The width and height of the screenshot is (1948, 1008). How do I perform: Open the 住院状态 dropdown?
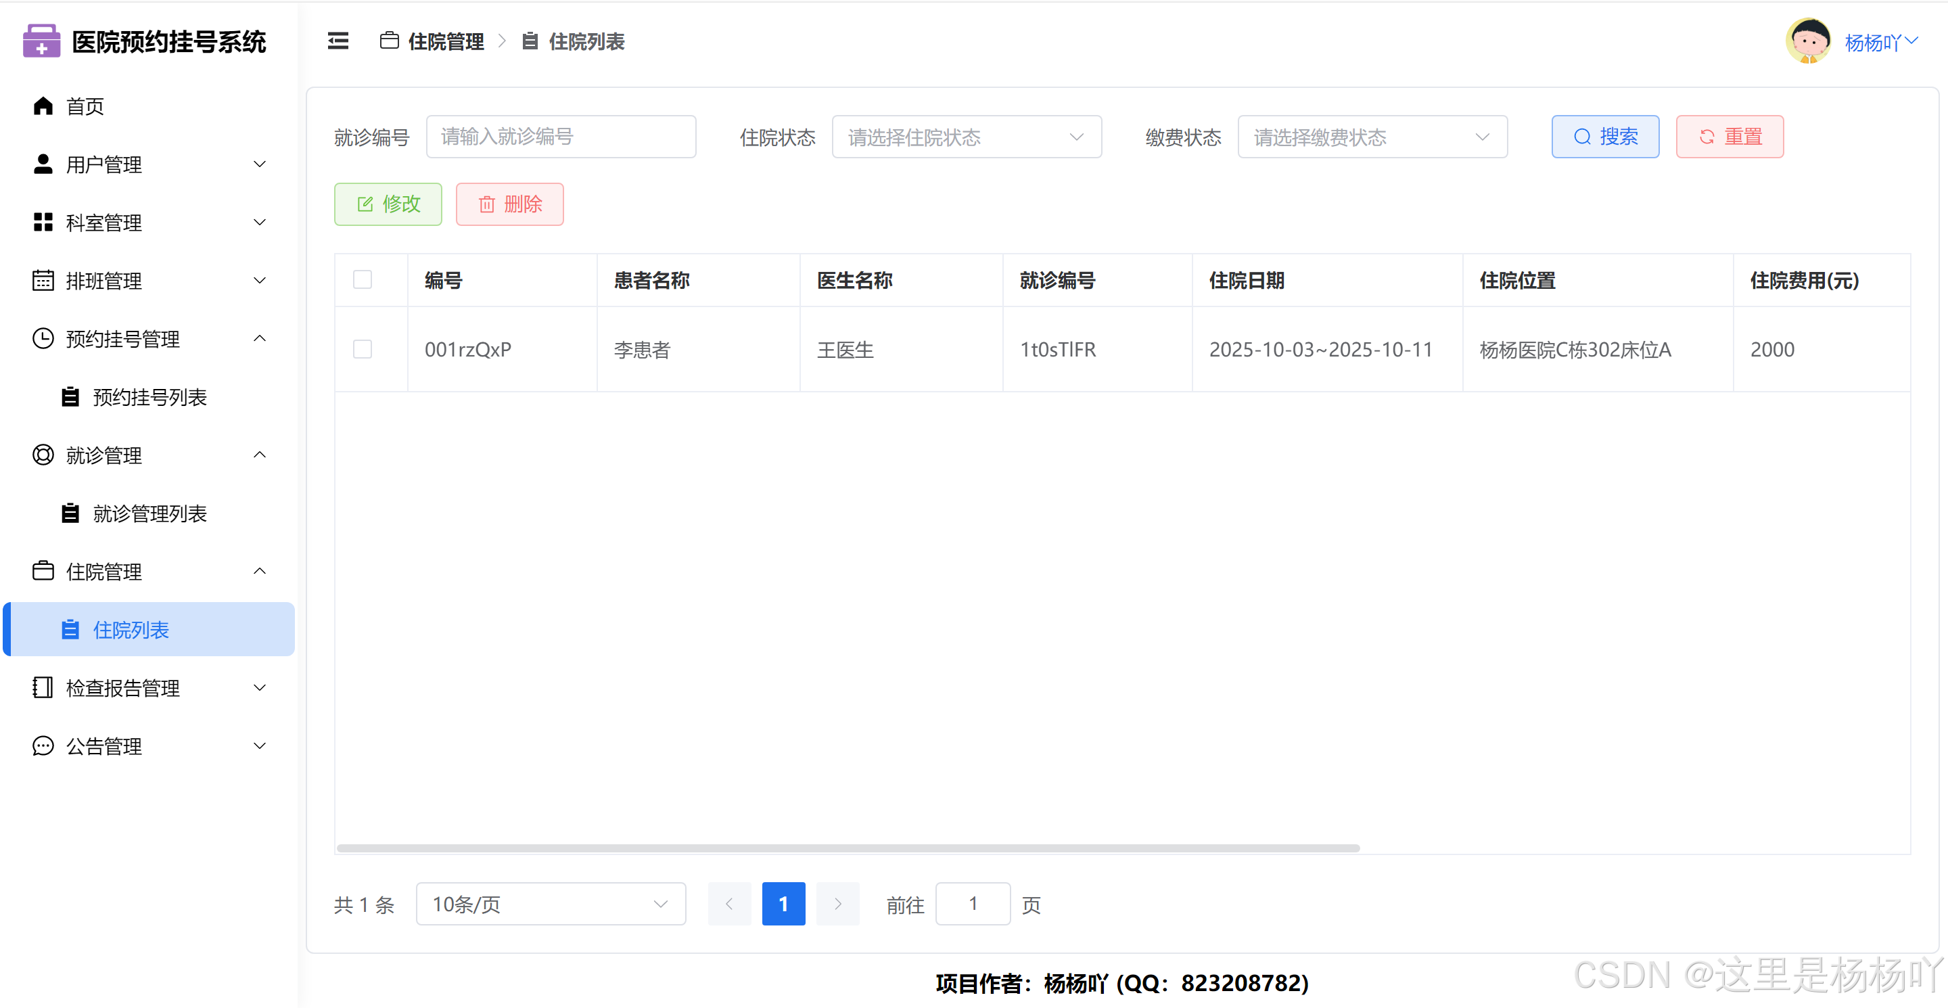[x=966, y=137]
